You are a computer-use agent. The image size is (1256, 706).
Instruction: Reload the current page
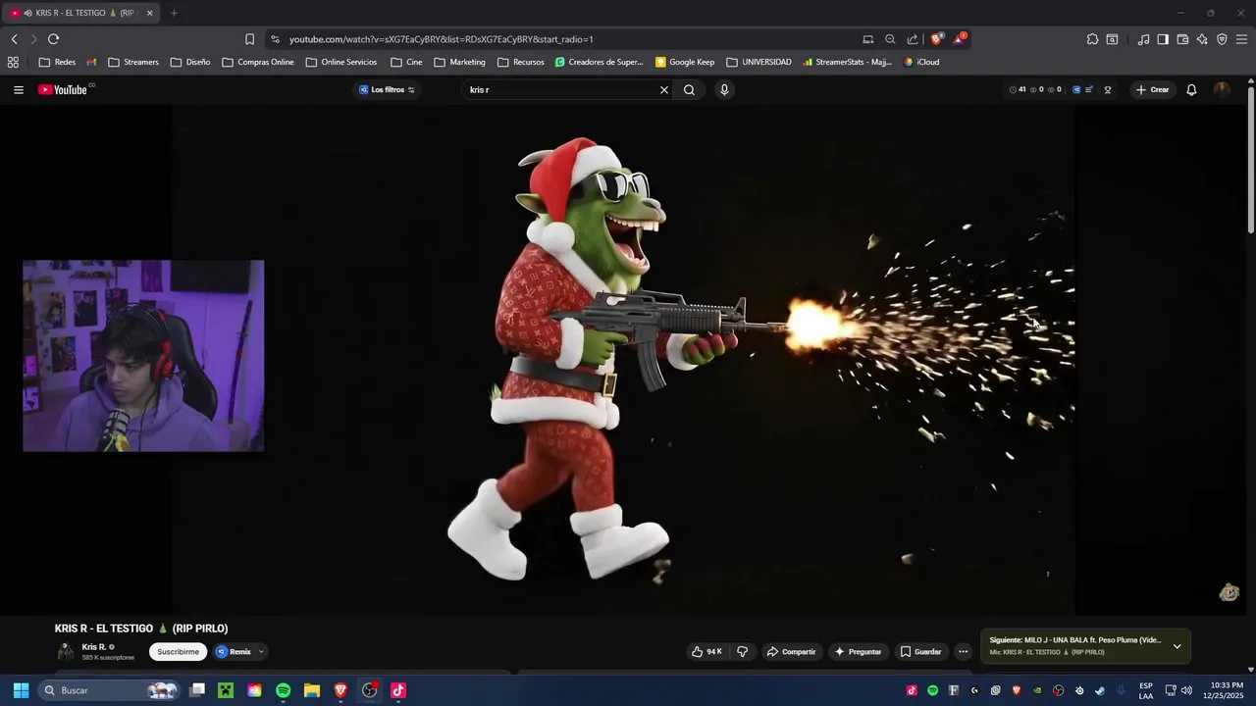coord(53,39)
